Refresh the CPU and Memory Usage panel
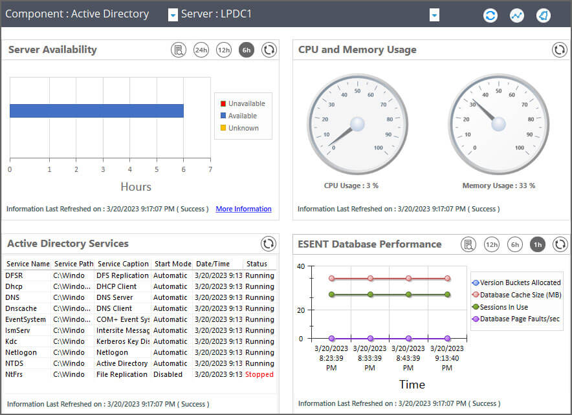Viewport: 572px width, 415px height. point(559,50)
